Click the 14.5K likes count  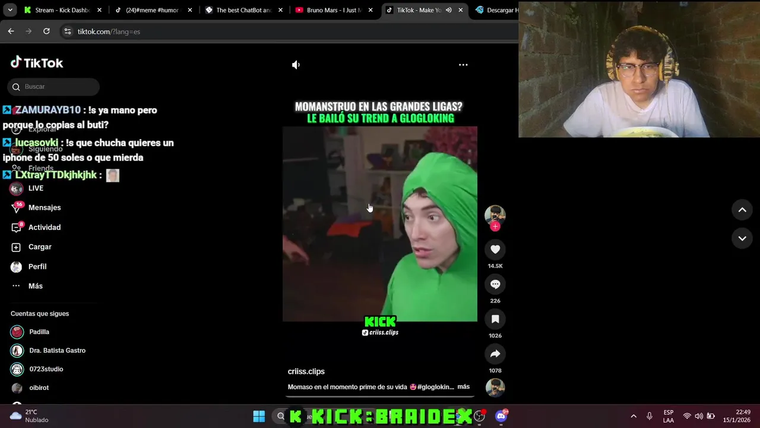pos(495,266)
